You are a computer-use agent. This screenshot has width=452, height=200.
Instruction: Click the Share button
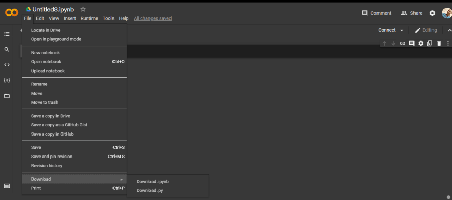[411, 13]
